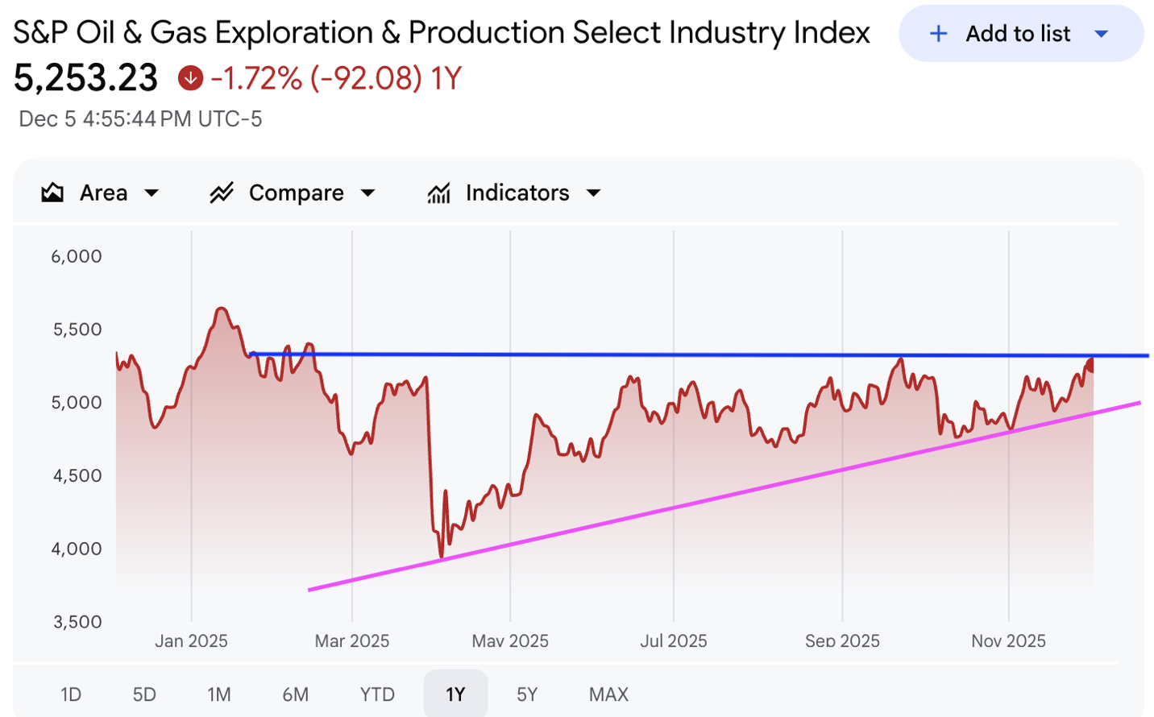Select the YTD range tab
This screenshot has height=717, width=1154.
[x=377, y=694]
